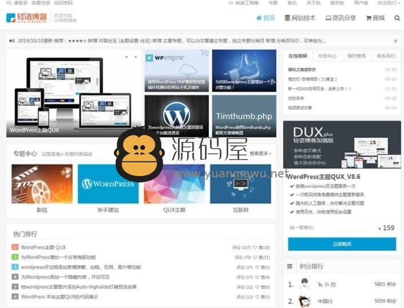Switch to the 在线视频 sidebar tab

[x=298, y=56]
